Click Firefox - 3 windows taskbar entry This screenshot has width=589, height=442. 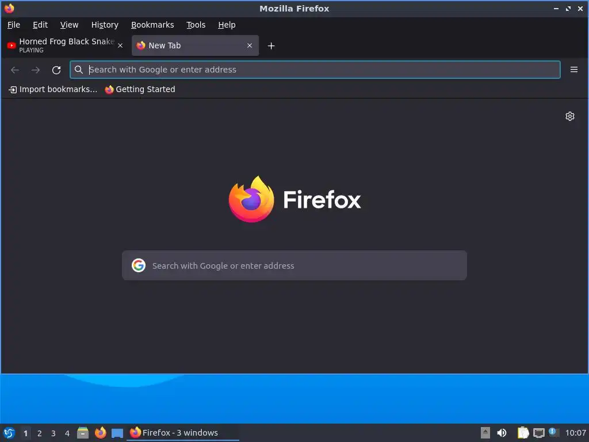pyautogui.click(x=183, y=433)
